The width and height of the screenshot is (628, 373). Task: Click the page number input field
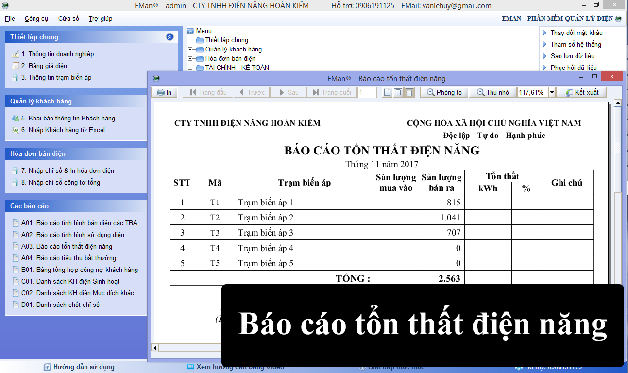[x=367, y=92]
